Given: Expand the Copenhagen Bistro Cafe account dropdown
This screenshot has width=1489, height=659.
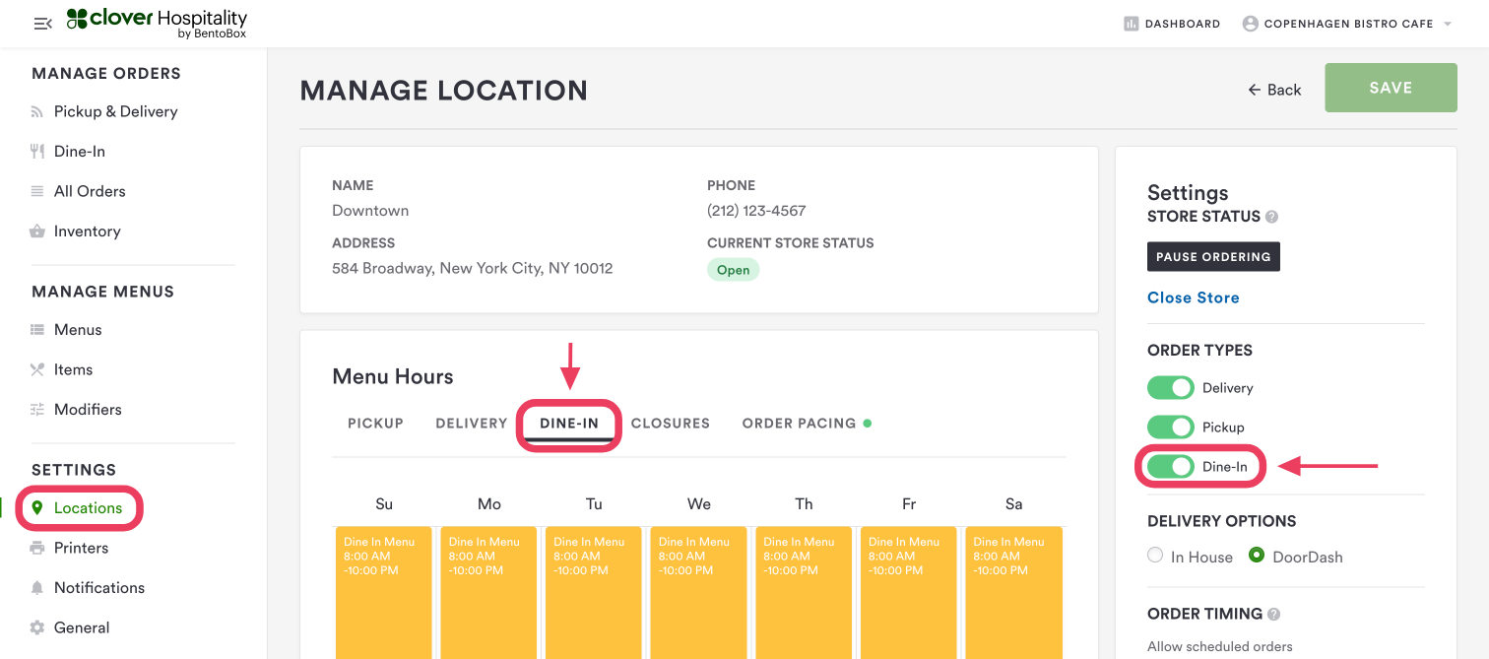Looking at the screenshot, I should coord(1448,24).
